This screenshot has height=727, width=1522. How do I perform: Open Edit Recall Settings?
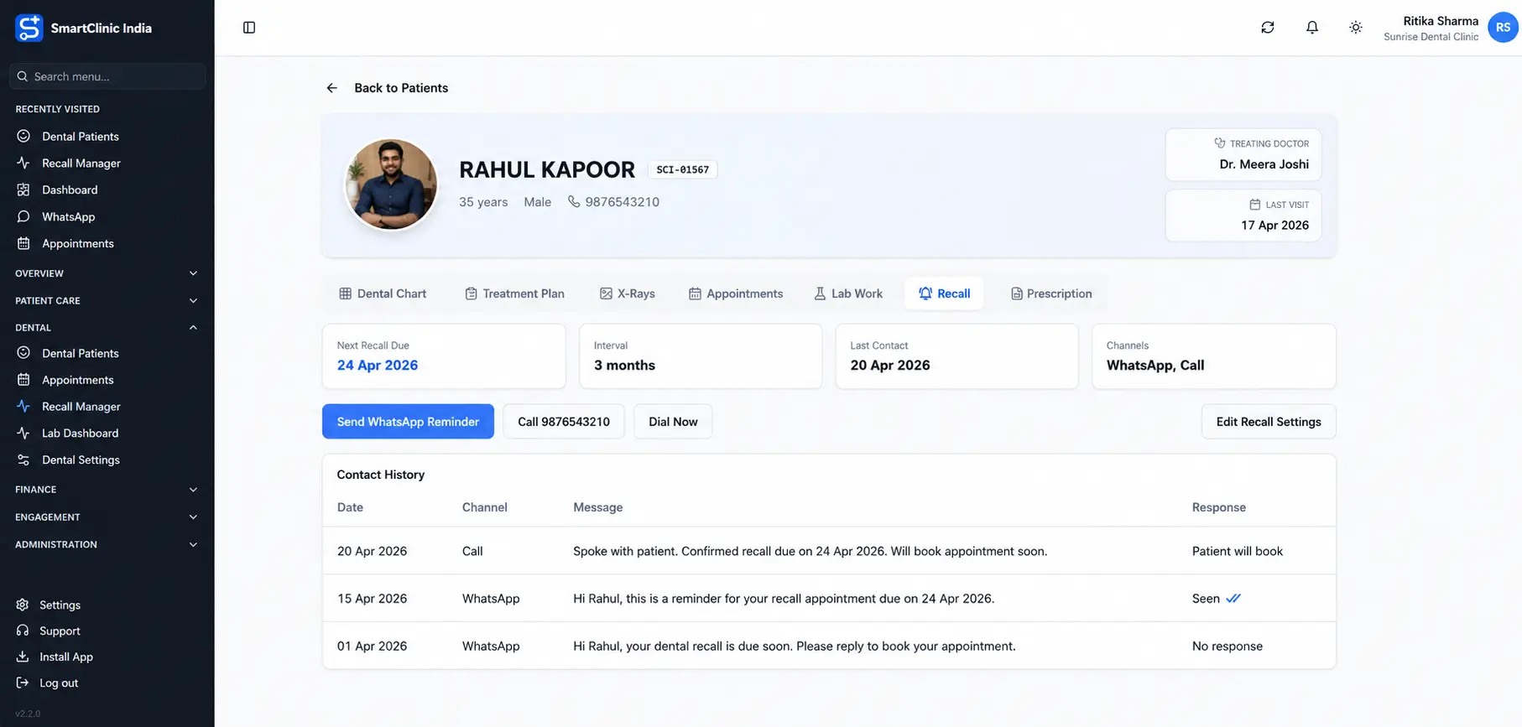[x=1269, y=422]
